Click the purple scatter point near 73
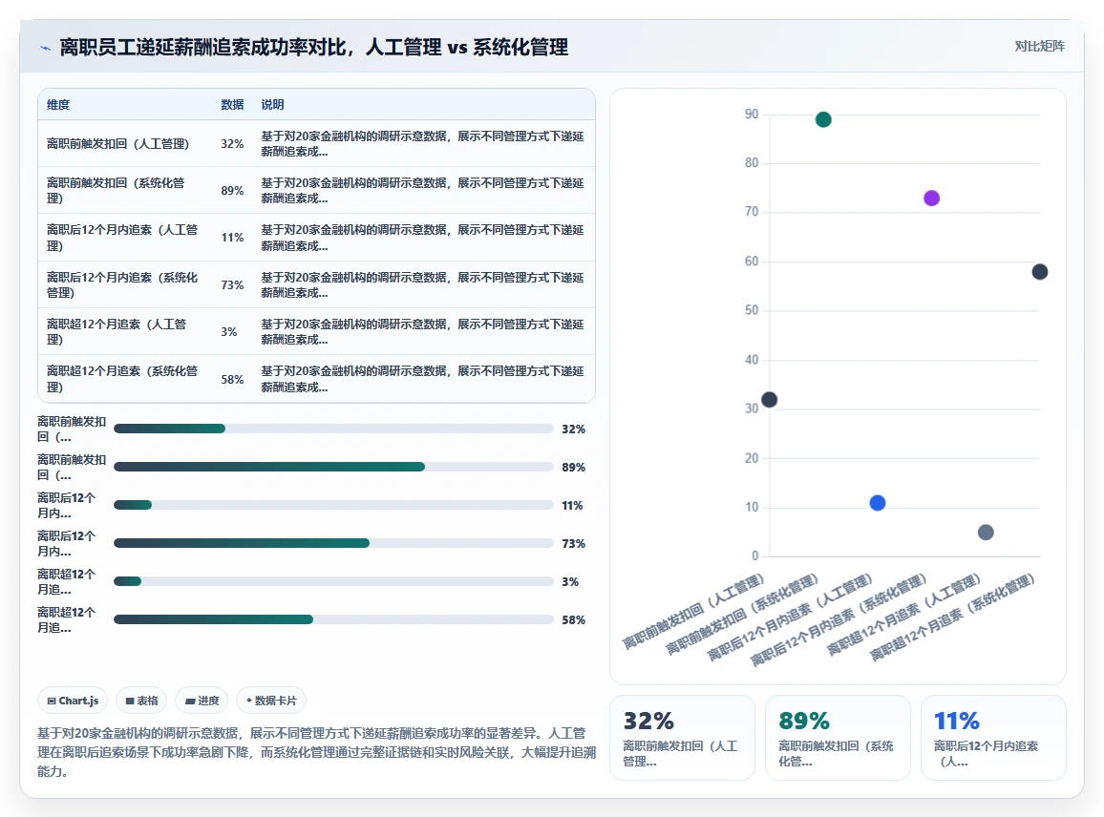1104x817 pixels. (931, 199)
